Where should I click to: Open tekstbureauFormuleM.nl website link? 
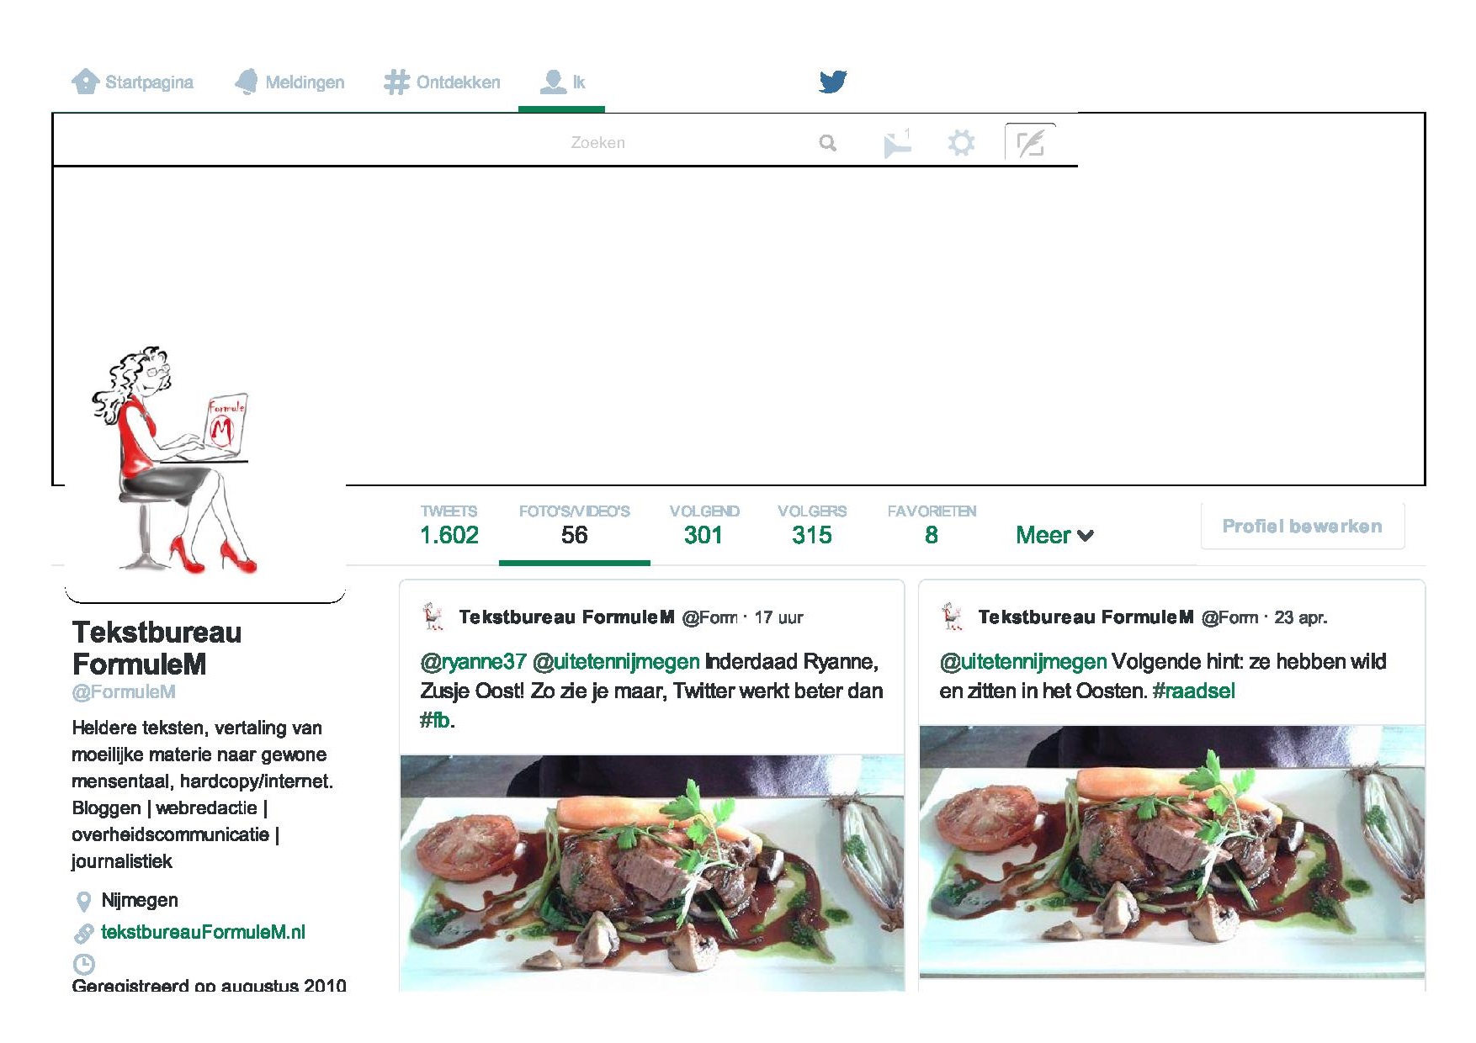[x=203, y=932]
